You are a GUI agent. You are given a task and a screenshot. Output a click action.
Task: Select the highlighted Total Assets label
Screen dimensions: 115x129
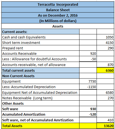click(x=40, y=126)
